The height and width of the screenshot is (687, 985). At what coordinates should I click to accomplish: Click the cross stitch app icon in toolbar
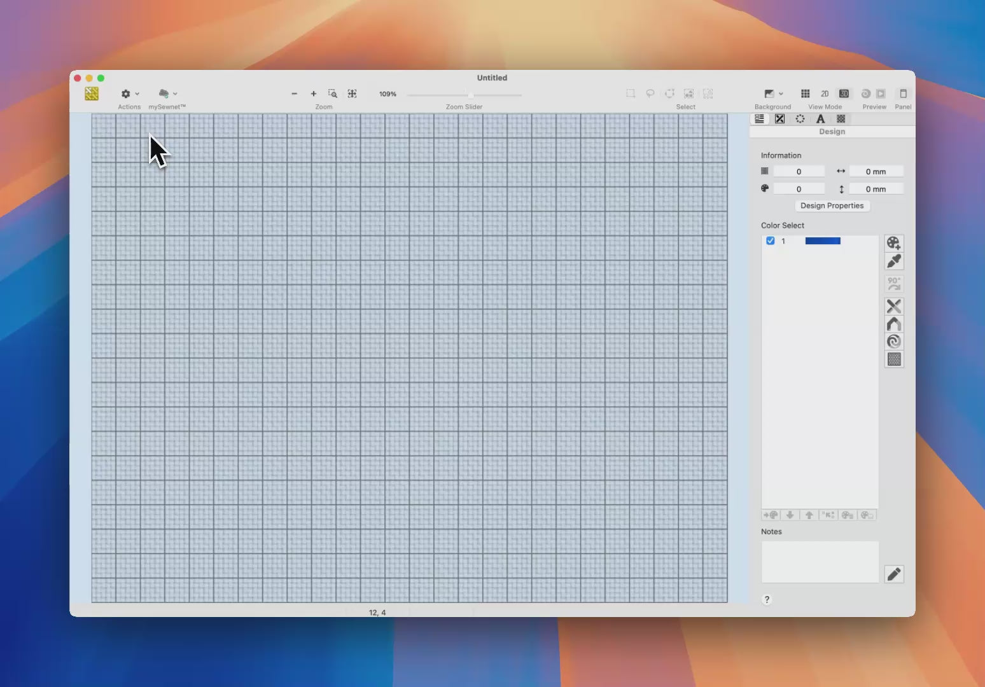pyautogui.click(x=92, y=94)
